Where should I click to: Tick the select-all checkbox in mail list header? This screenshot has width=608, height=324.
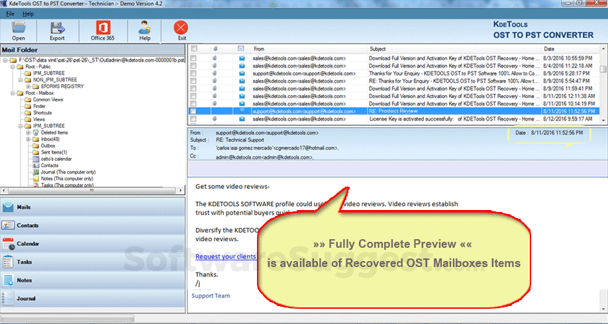[194, 49]
